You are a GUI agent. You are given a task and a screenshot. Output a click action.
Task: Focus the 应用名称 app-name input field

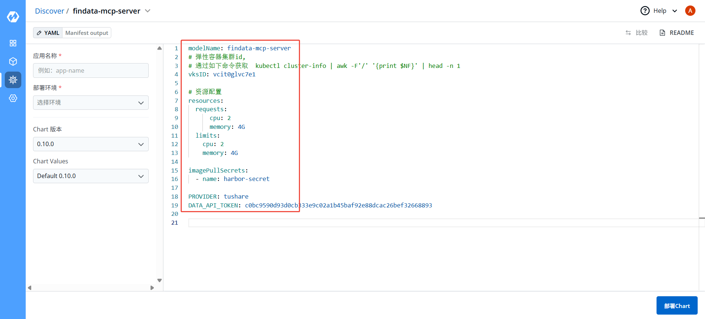click(x=91, y=70)
